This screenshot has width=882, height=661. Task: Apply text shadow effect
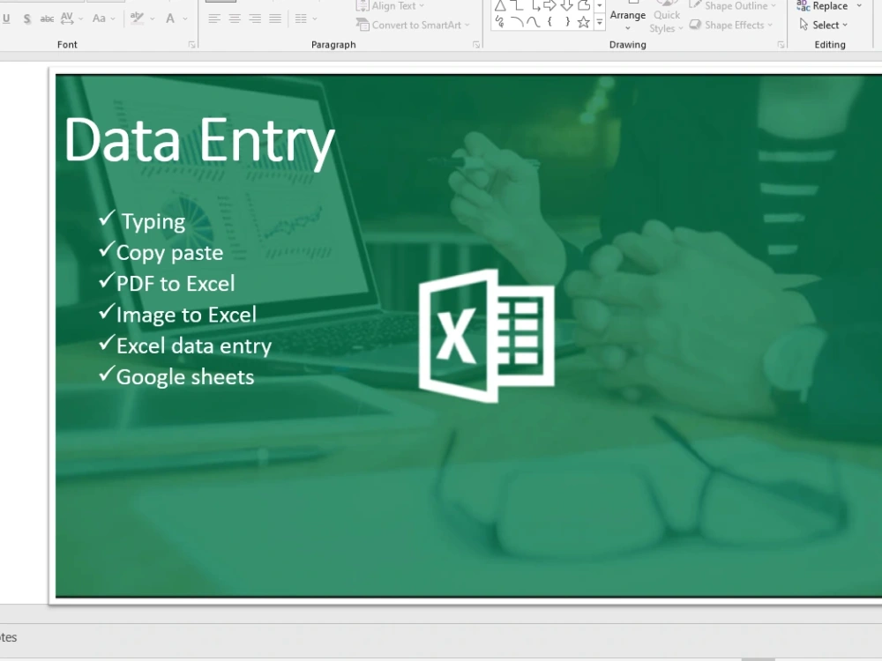pyautogui.click(x=26, y=19)
